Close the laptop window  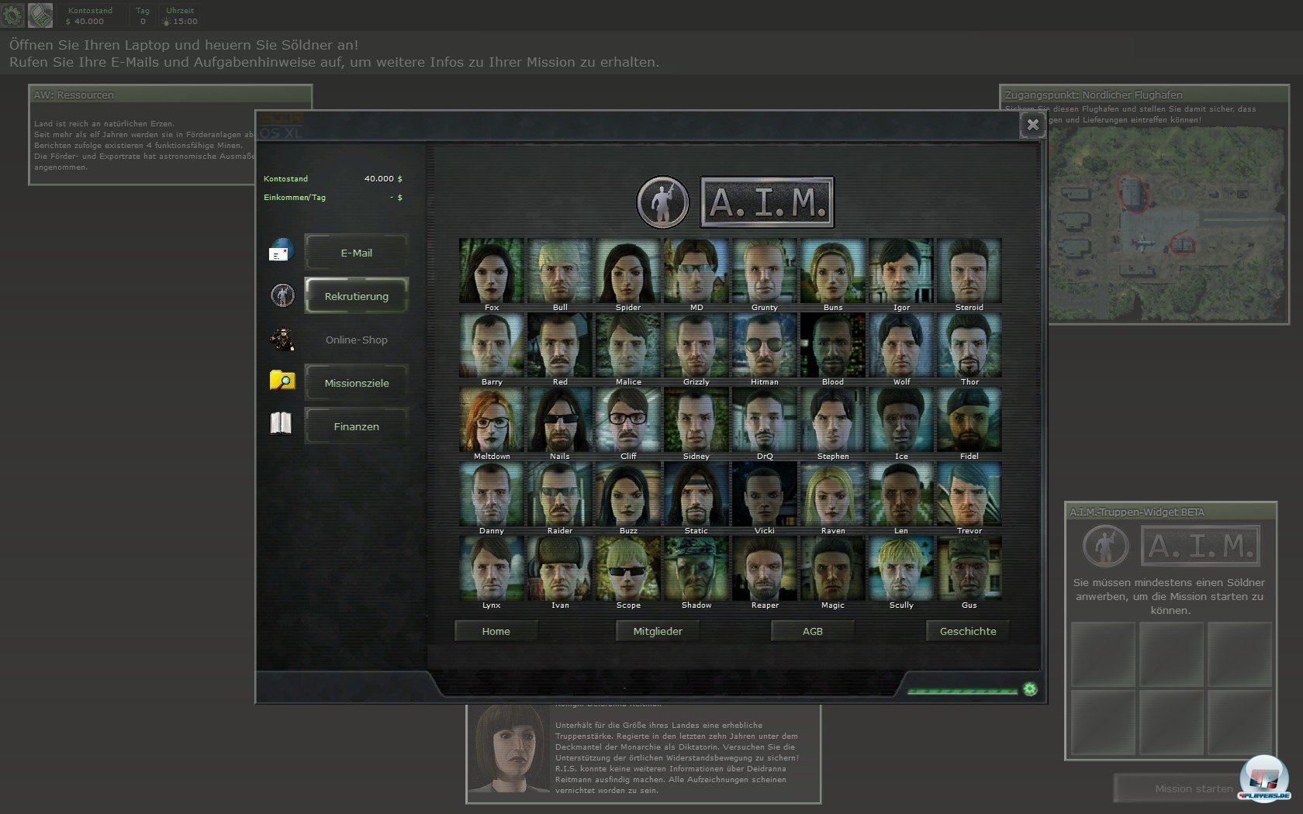tap(1032, 124)
